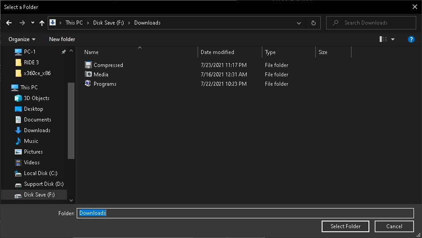Click the Programs folder icon

click(x=88, y=84)
